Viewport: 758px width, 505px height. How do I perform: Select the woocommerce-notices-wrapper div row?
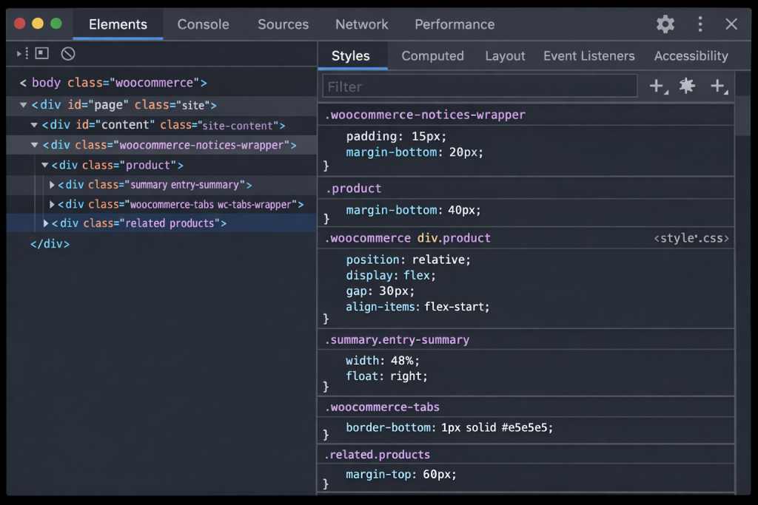click(161, 145)
